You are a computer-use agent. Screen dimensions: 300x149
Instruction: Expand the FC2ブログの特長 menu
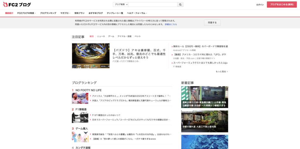(x=26, y=13)
